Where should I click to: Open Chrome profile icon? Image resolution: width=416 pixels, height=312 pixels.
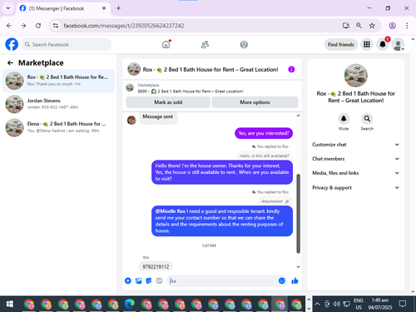[x=392, y=26]
